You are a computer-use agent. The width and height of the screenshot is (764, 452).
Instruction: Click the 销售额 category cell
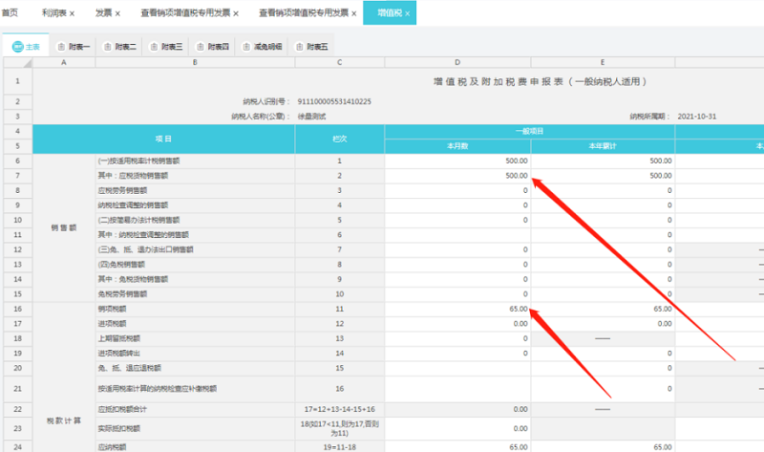[x=64, y=227]
